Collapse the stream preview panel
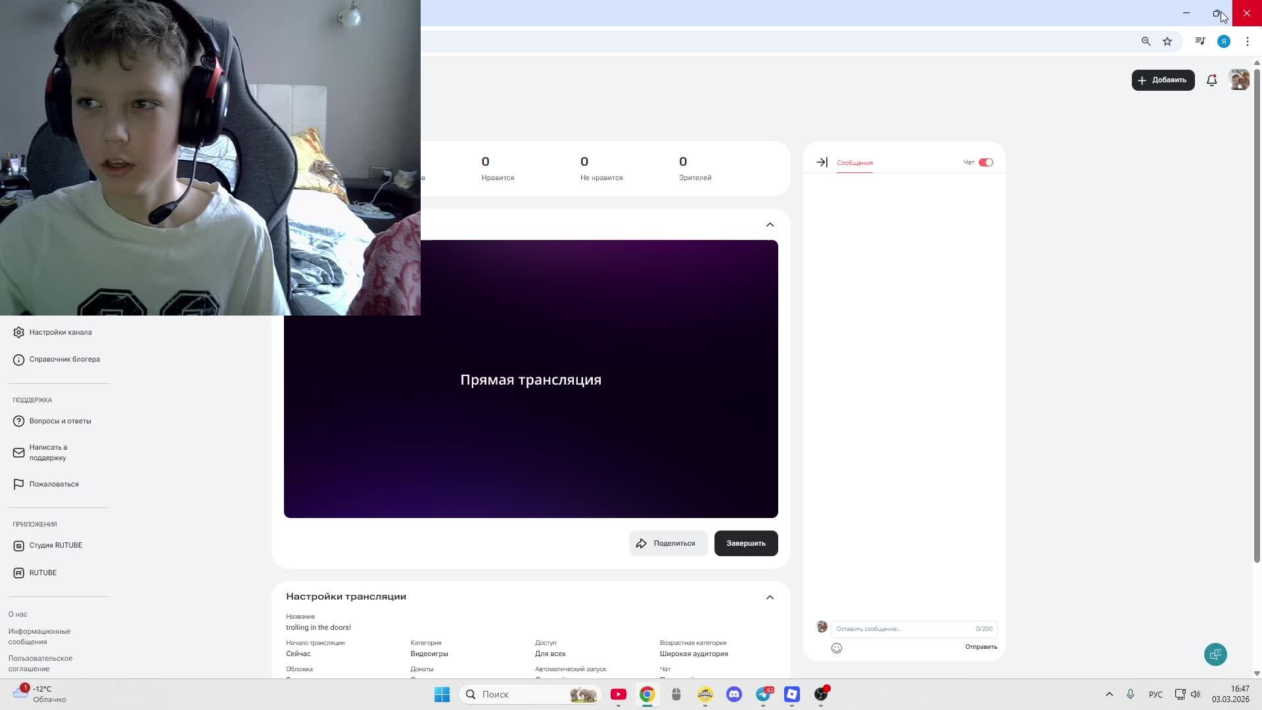Viewport: 1262px width, 710px height. tap(770, 225)
